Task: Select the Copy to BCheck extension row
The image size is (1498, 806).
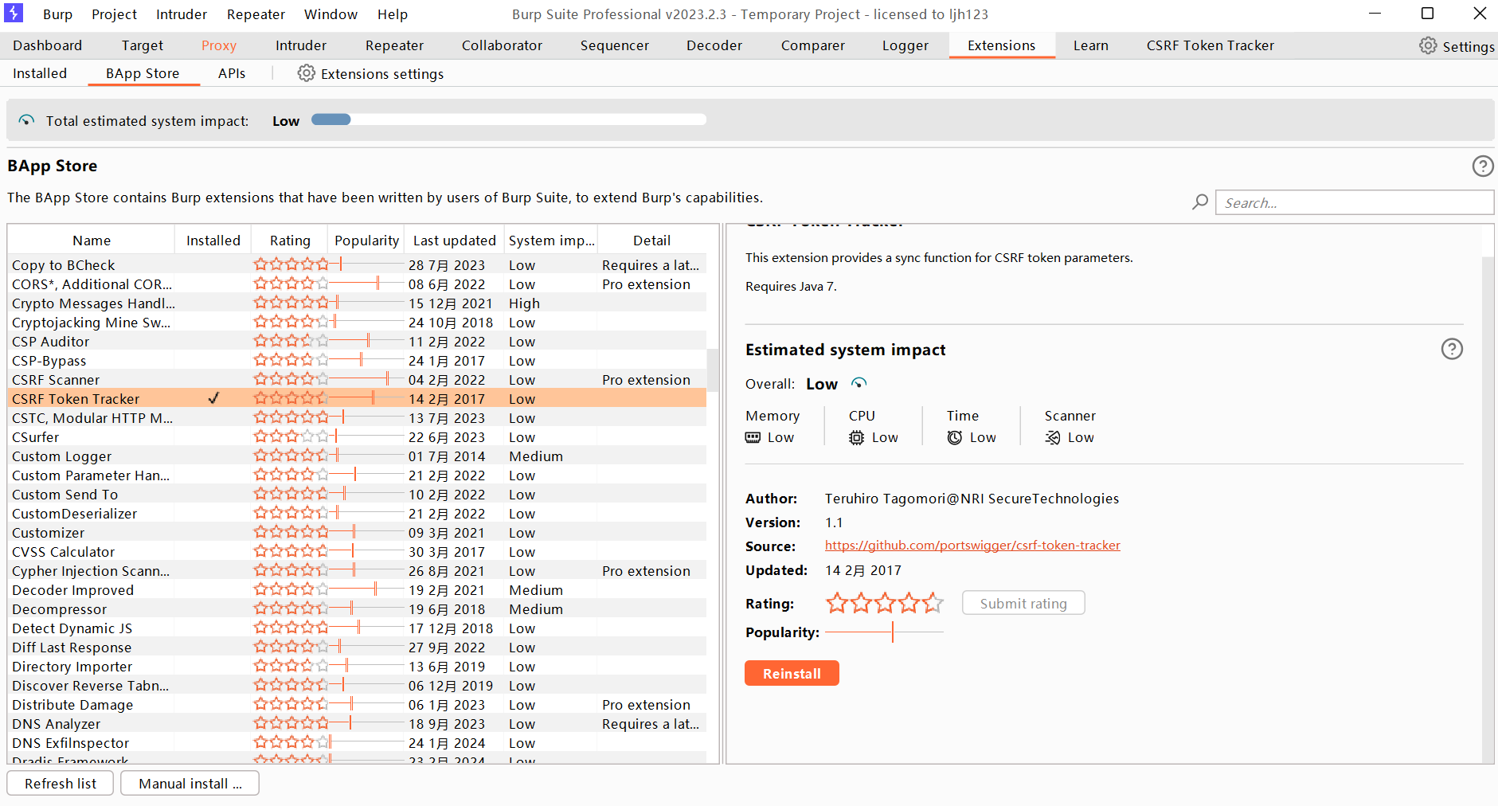Action: click(357, 264)
